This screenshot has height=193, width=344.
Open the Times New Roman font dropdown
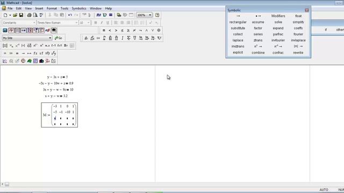click(x=58, y=23)
